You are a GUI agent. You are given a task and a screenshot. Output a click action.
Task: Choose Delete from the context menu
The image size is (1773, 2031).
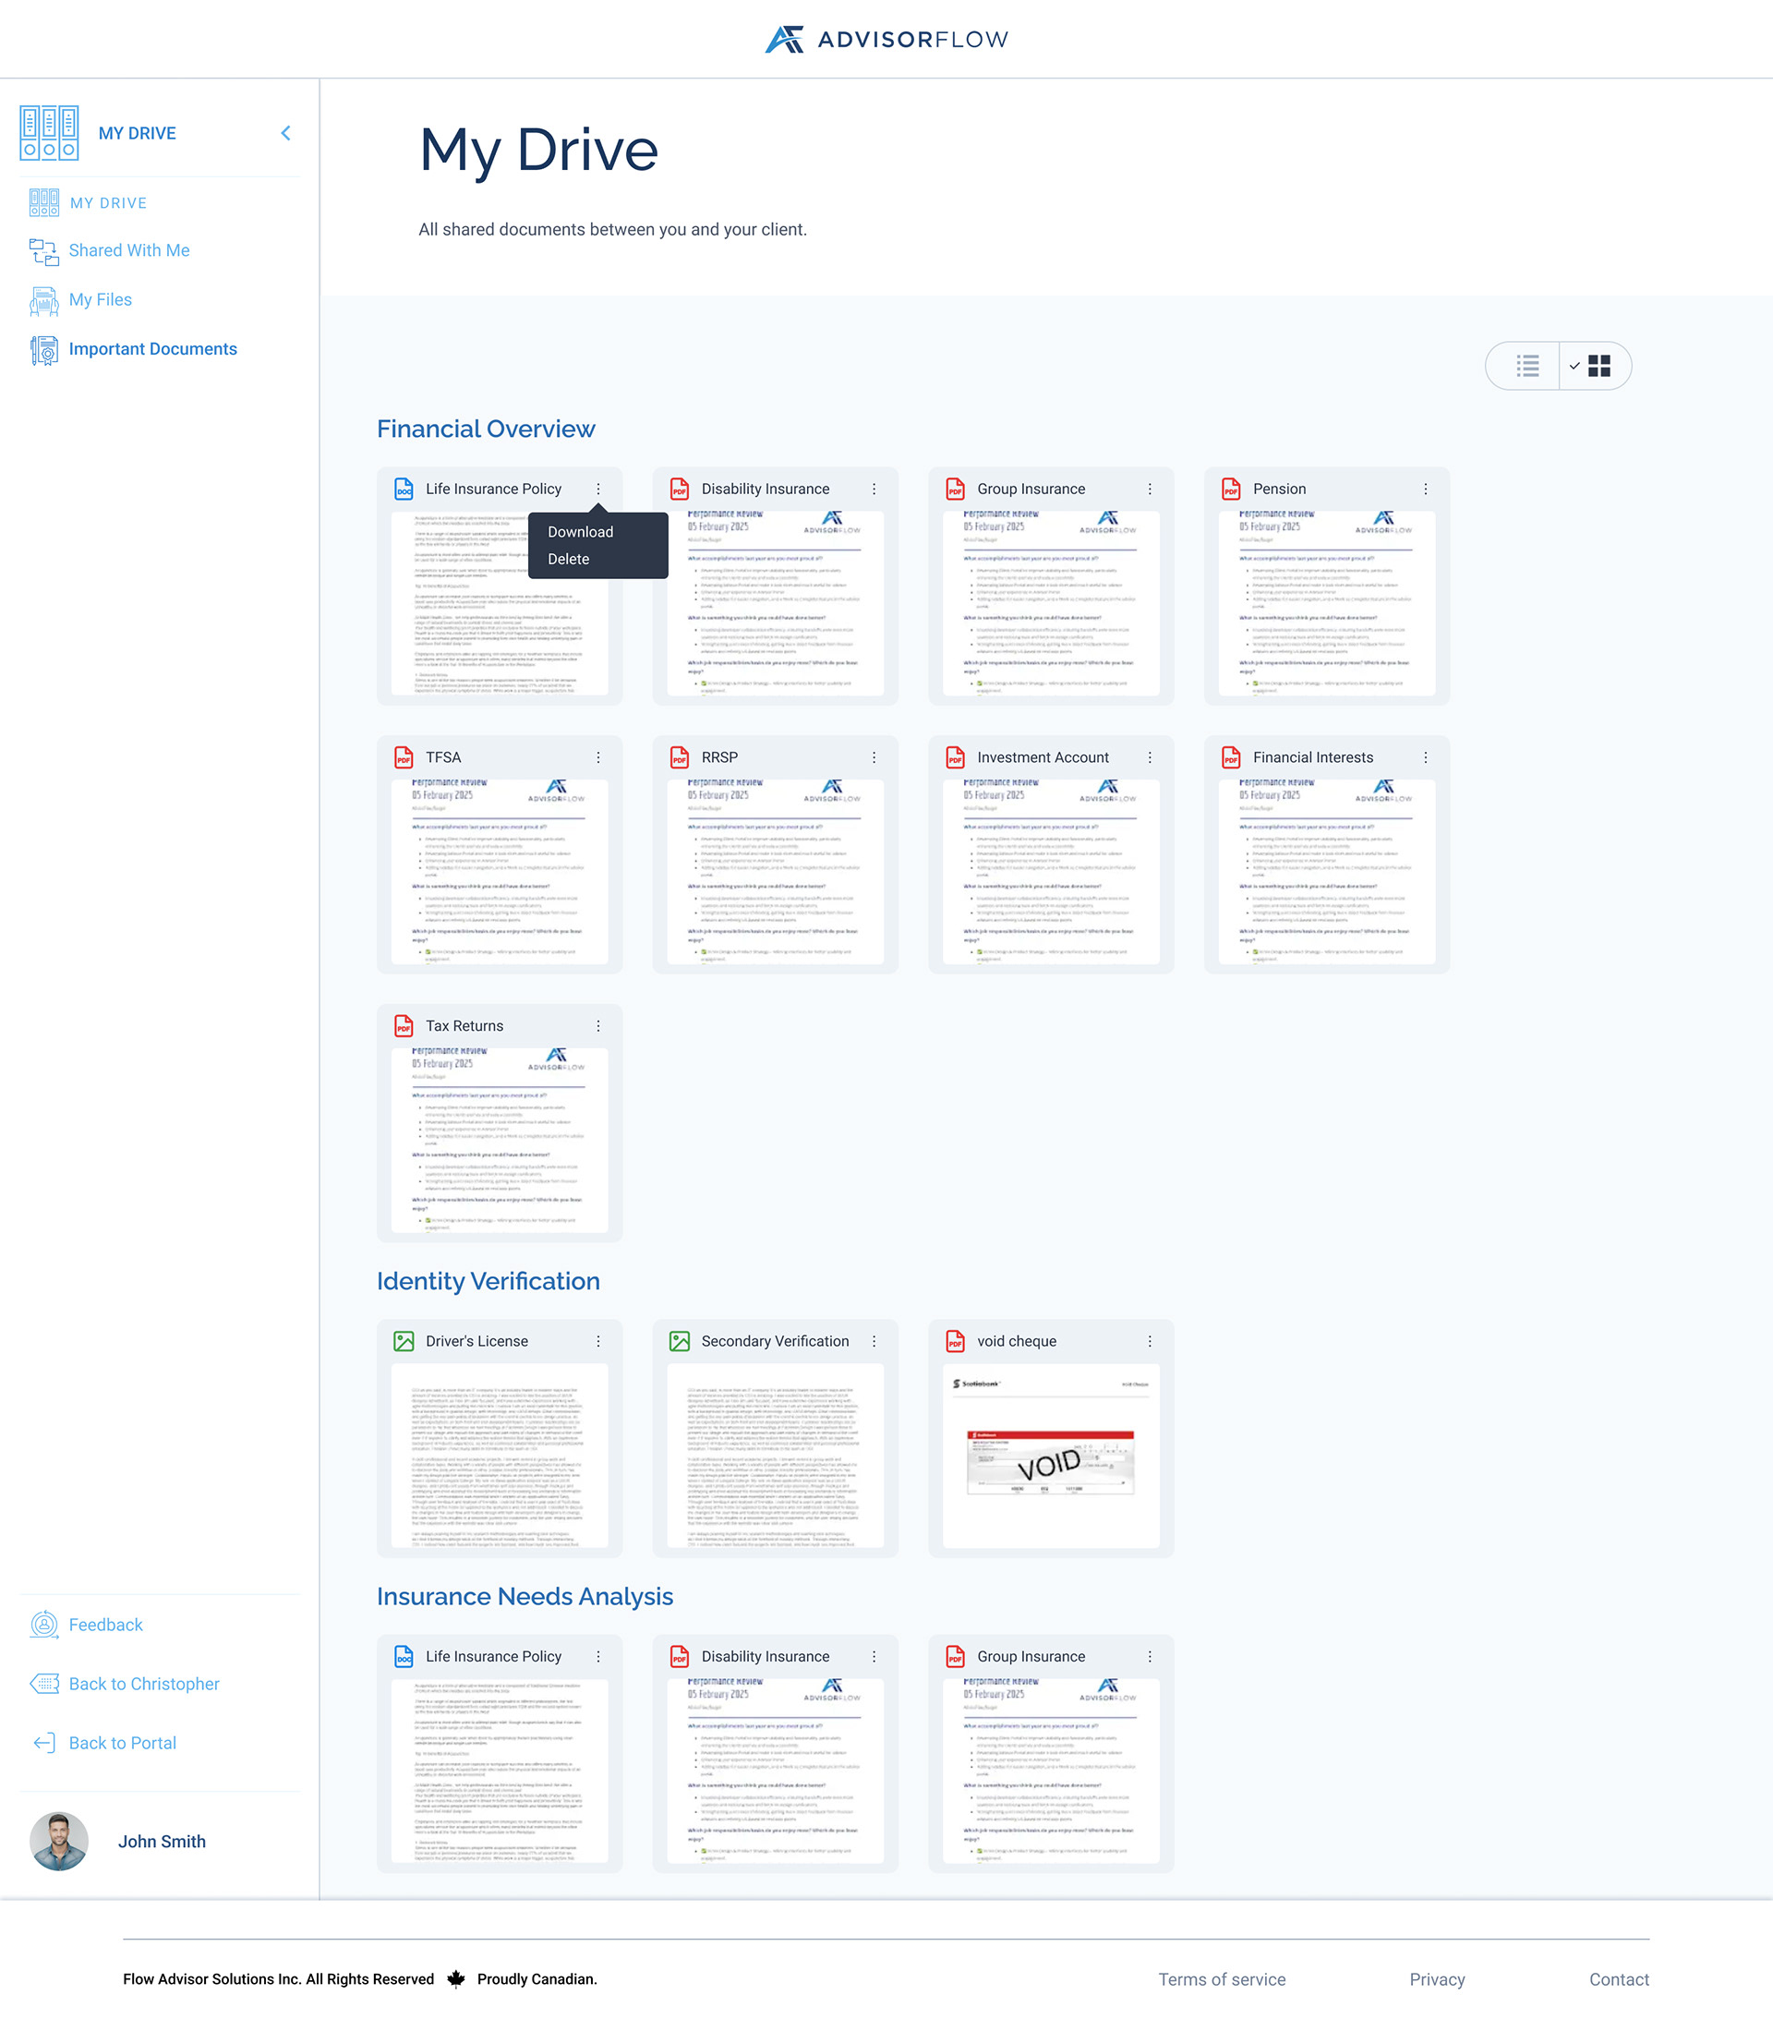568,559
